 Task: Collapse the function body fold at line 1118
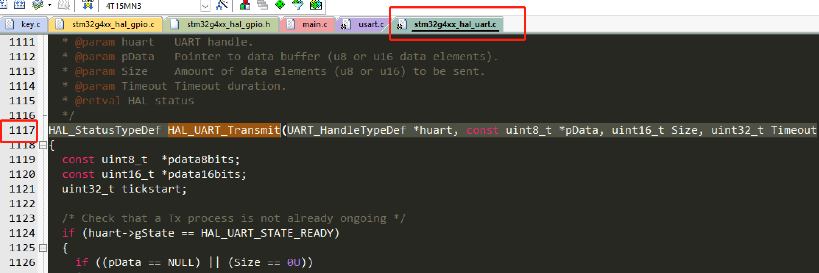(x=43, y=145)
